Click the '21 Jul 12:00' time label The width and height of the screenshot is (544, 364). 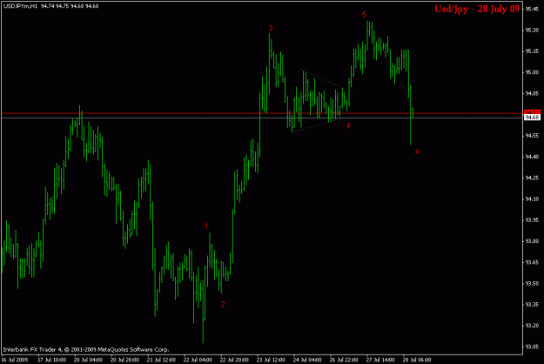161,360
